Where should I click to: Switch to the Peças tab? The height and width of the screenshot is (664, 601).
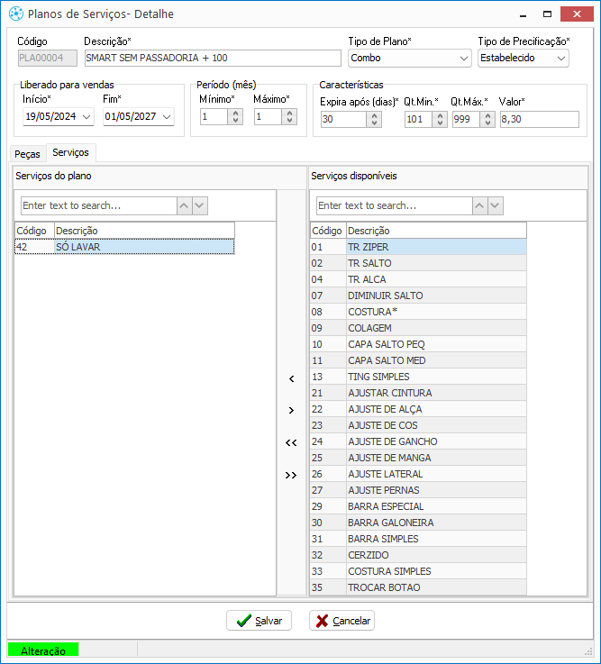[x=27, y=154]
